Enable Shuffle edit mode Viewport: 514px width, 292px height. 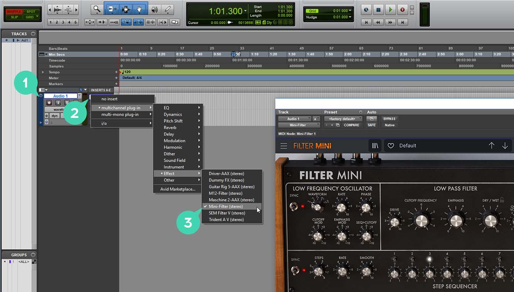tap(14, 11)
